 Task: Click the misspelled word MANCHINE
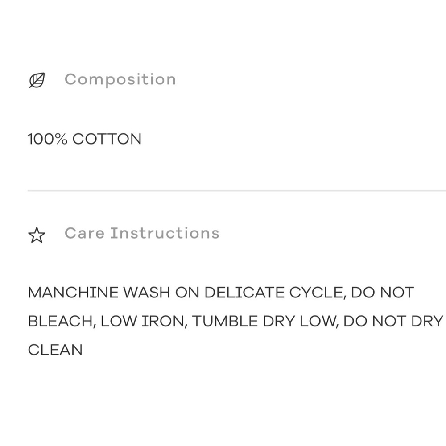click(73, 293)
